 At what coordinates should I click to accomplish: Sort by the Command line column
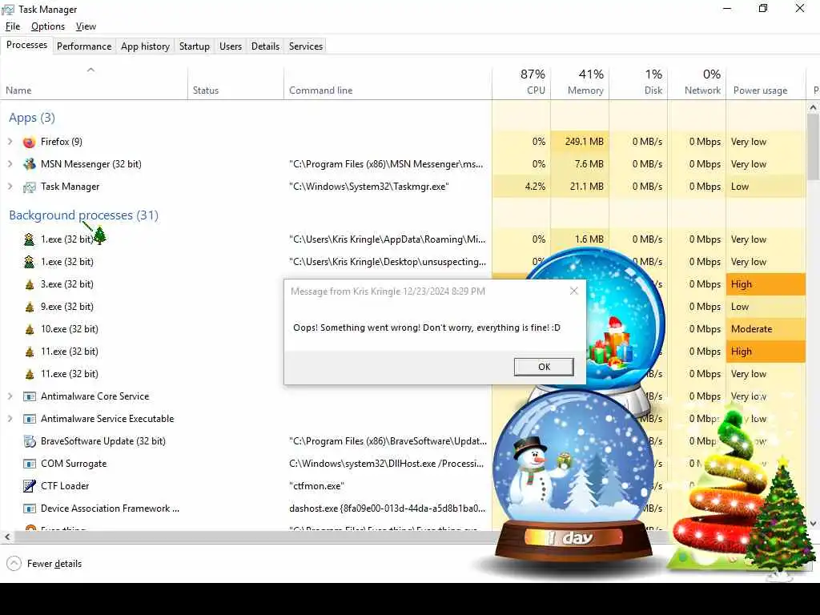point(388,82)
